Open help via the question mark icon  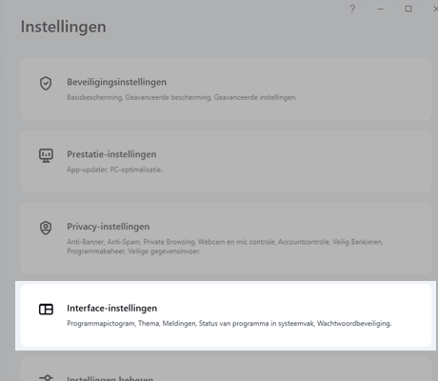pos(352,9)
